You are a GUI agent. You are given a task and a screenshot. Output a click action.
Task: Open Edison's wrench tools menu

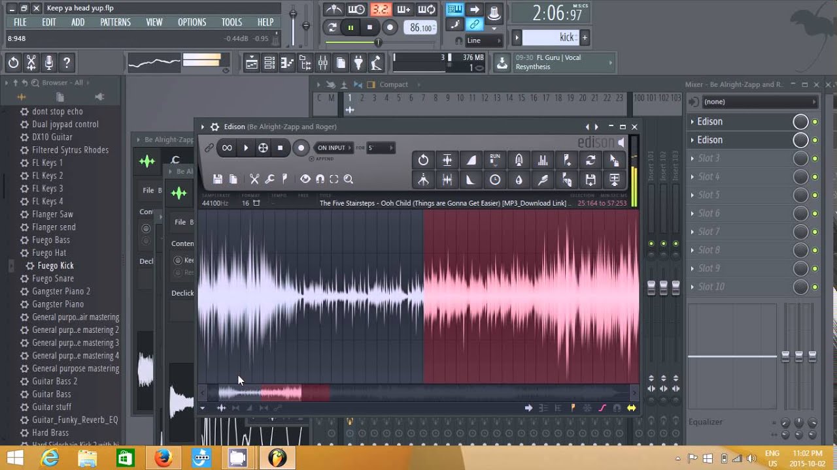click(x=269, y=179)
